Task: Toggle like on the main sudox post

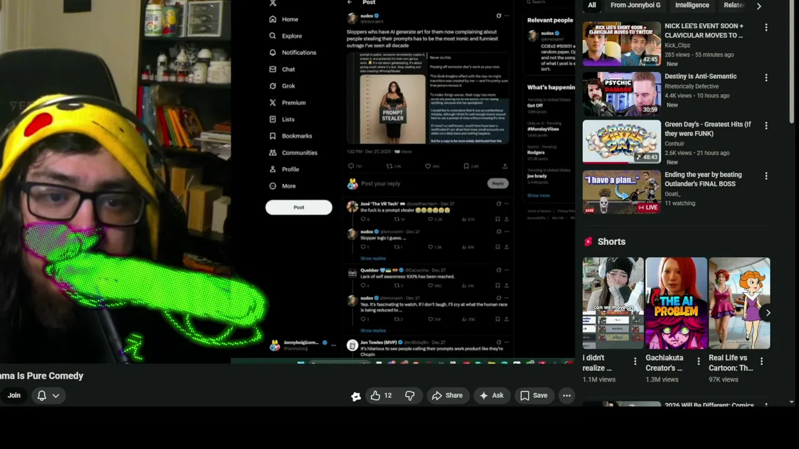Action: click(428, 167)
